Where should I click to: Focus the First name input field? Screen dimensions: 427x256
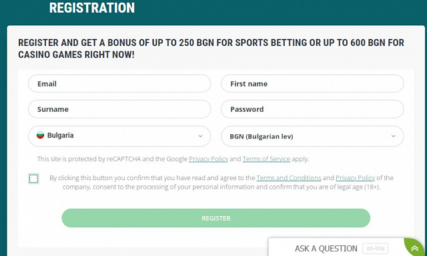pyautogui.click(x=312, y=84)
